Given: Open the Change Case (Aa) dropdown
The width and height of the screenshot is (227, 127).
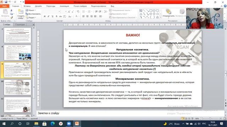Looking at the screenshot, I should click(70, 17).
